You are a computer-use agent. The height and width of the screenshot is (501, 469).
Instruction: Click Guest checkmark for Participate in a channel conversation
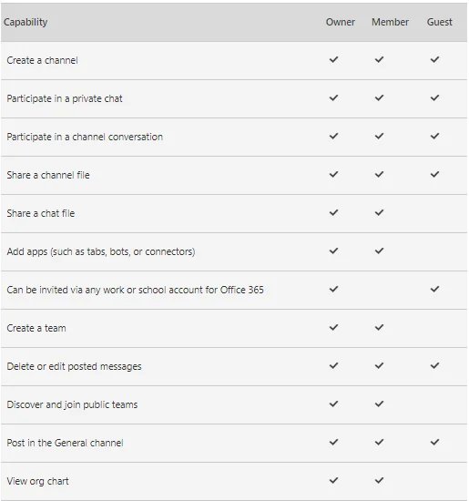pos(434,136)
